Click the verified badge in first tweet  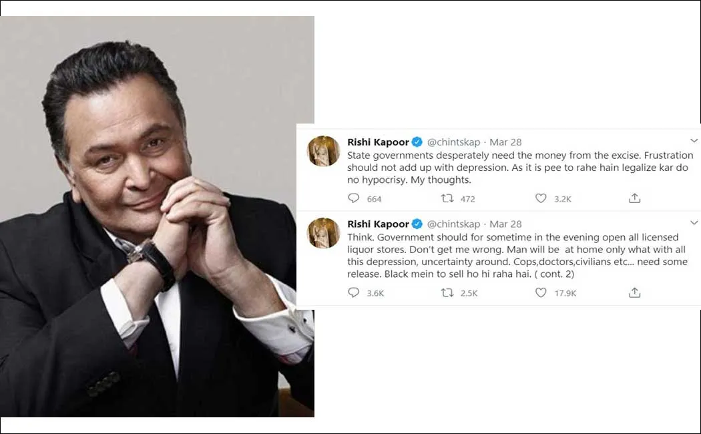click(x=417, y=142)
